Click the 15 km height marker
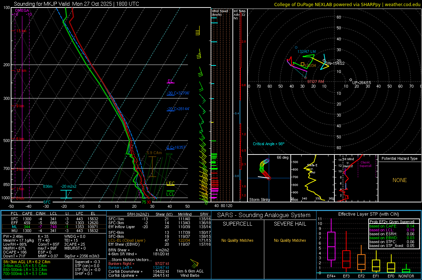 click(x=21, y=31)
